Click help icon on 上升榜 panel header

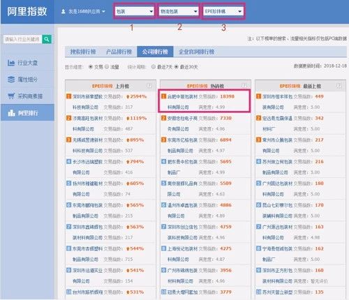149,86
